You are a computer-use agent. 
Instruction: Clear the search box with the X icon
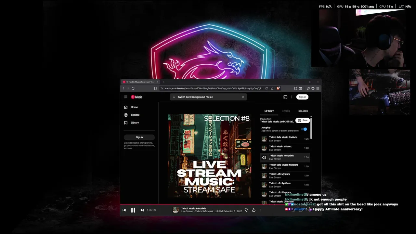pyautogui.click(x=243, y=97)
